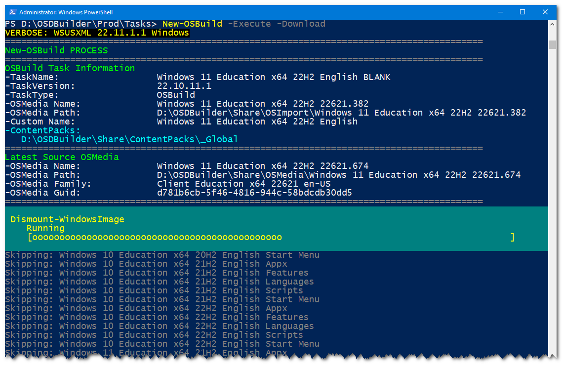Viewport: 562px width, 367px height.
Task: Click the '-Custom Name:' label
Action: [40, 122]
